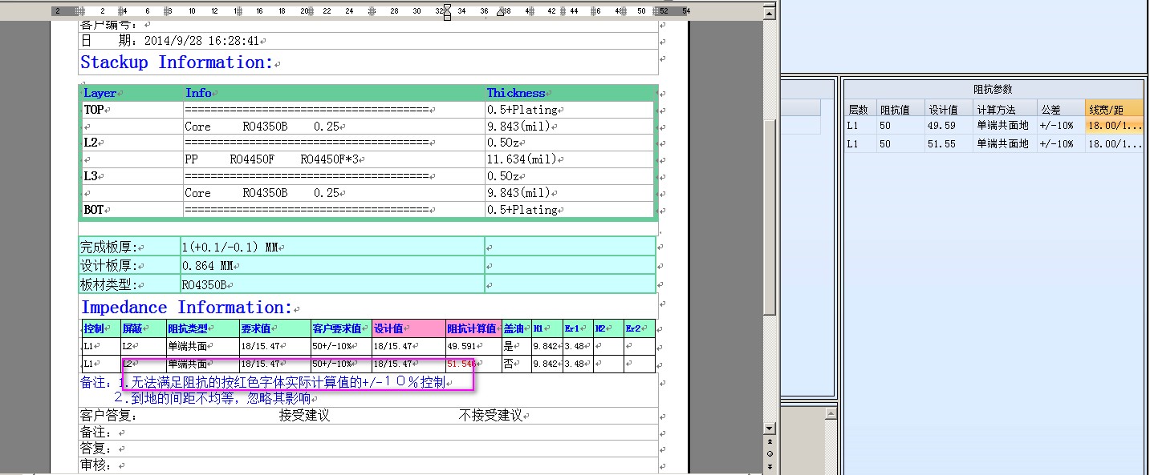Select the 阻抗参数 panel title
This screenshot has height=475, width=1150.
click(993, 90)
